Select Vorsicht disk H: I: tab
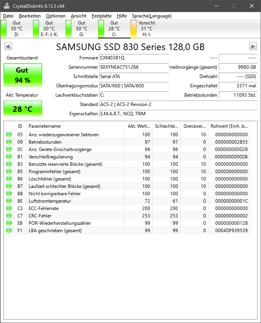This screenshot has width=261, height=323. pos(146,29)
